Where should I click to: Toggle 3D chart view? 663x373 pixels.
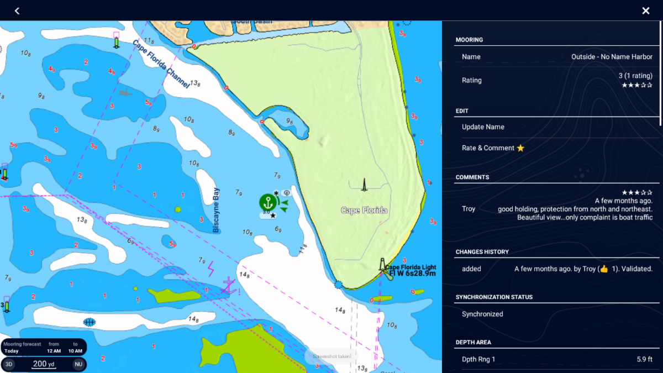[x=9, y=364]
